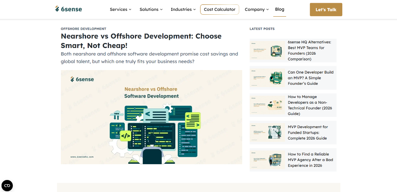Open the accessibility widget icon at bottom-left corner
Screen dimensions: 397x192
pos(7,186)
